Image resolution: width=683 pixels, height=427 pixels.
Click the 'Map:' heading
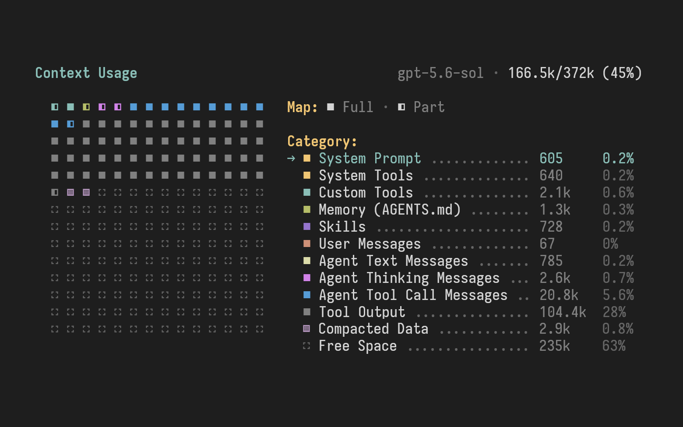pyautogui.click(x=303, y=107)
